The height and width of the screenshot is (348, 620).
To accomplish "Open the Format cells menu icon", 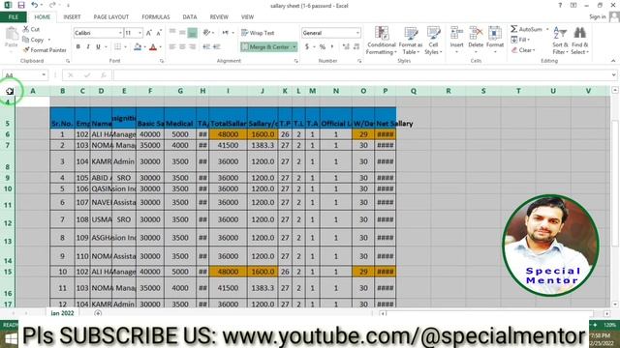I will pos(495,33).
